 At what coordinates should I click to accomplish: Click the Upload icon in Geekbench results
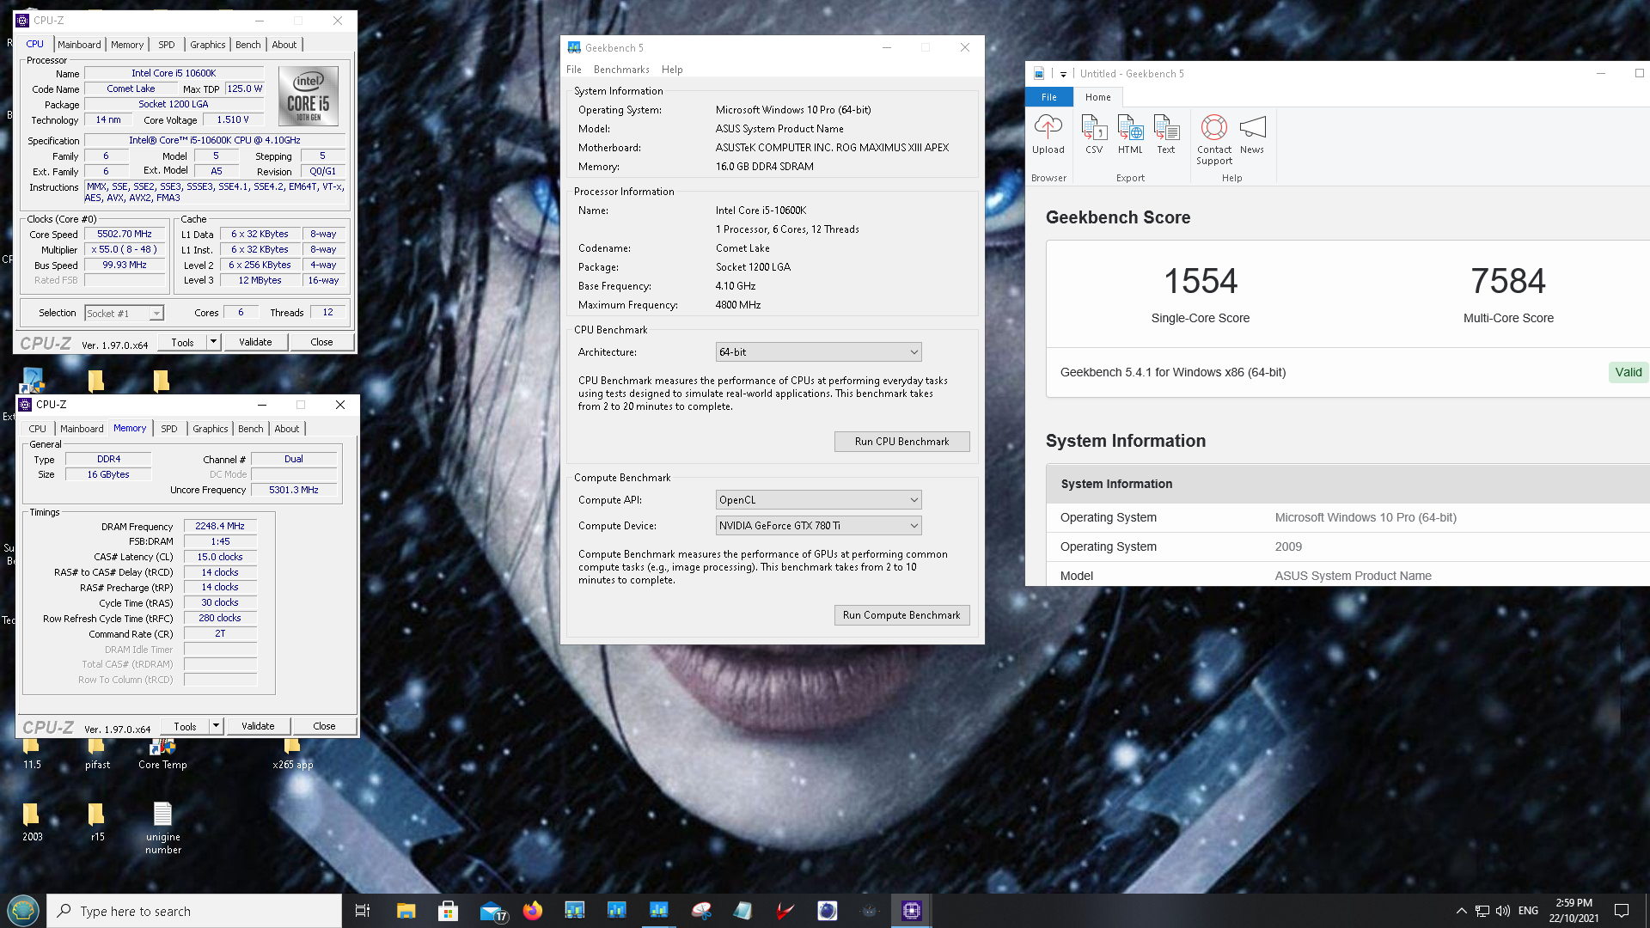pos(1048,135)
